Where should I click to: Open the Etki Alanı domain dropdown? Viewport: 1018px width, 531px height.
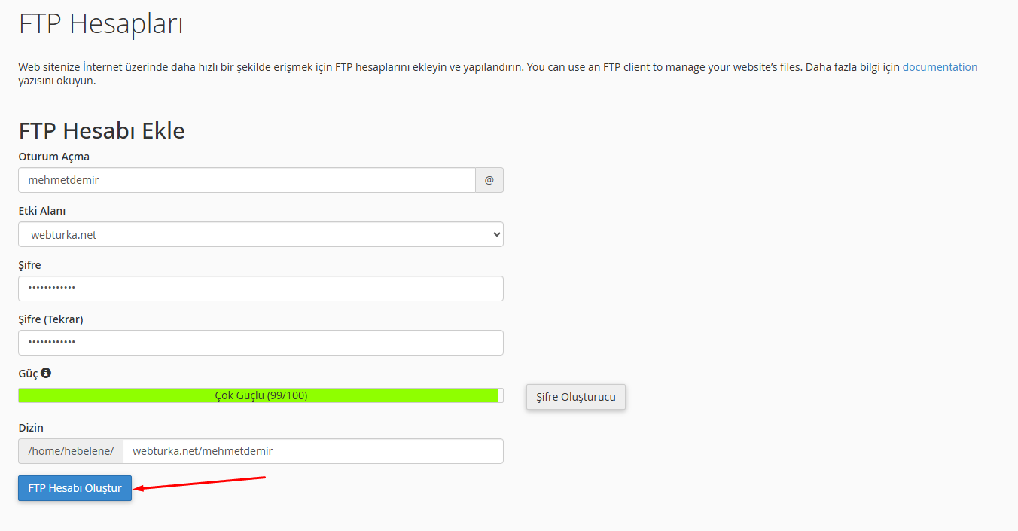tap(261, 234)
